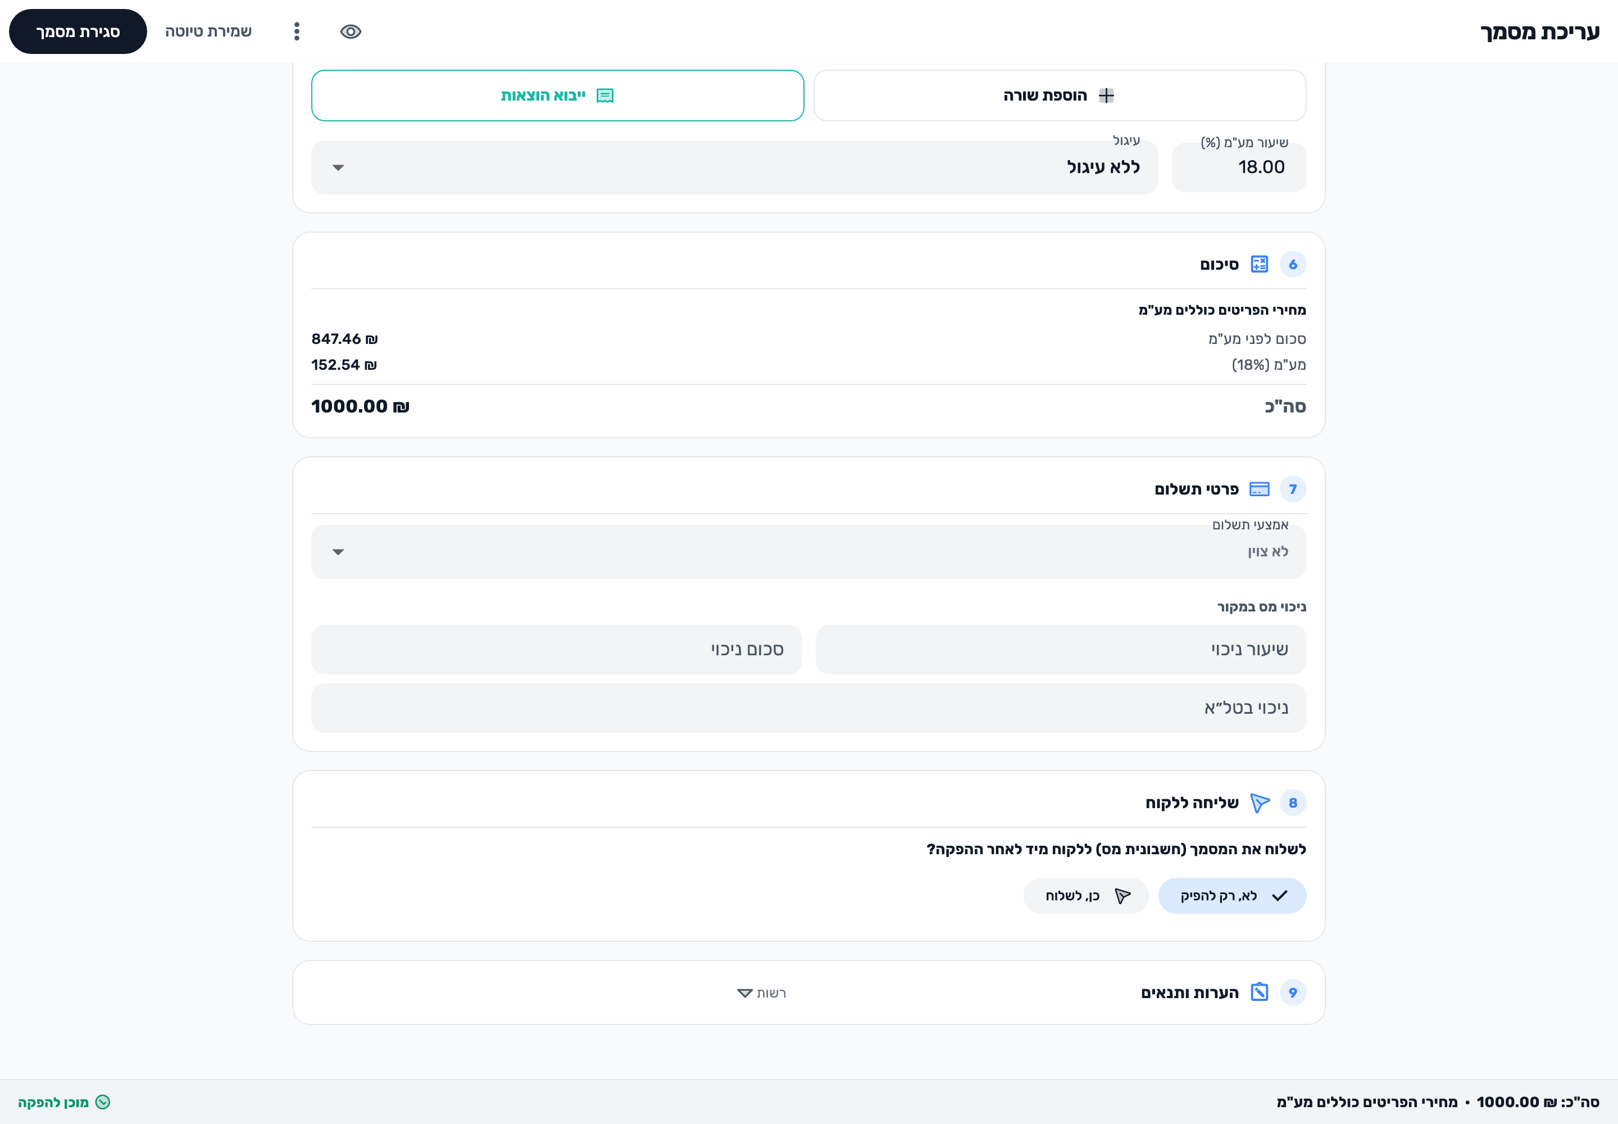Click the total amount ₪ 1000.00 in summary
Screen dimensions: 1618x1124
[x=360, y=406]
